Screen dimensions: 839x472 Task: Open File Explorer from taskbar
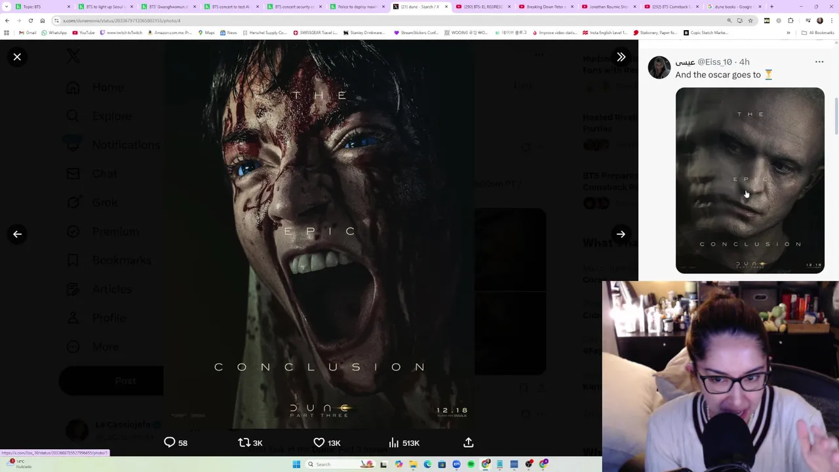click(413, 464)
